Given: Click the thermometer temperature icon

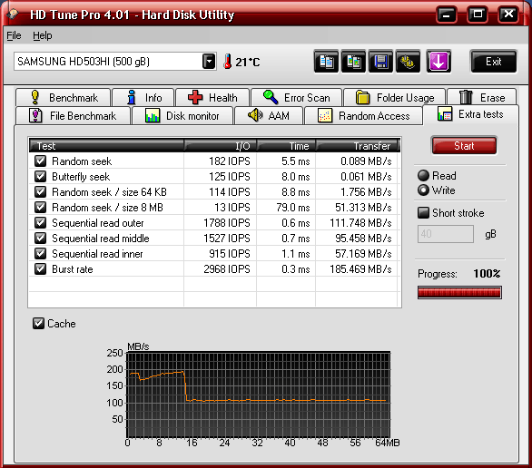Looking at the screenshot, I should [228, 62].
